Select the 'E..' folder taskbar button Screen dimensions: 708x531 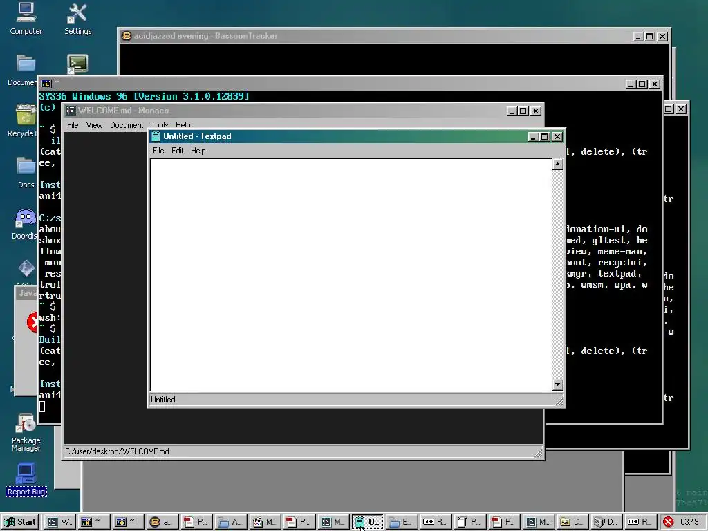point(401,522)
